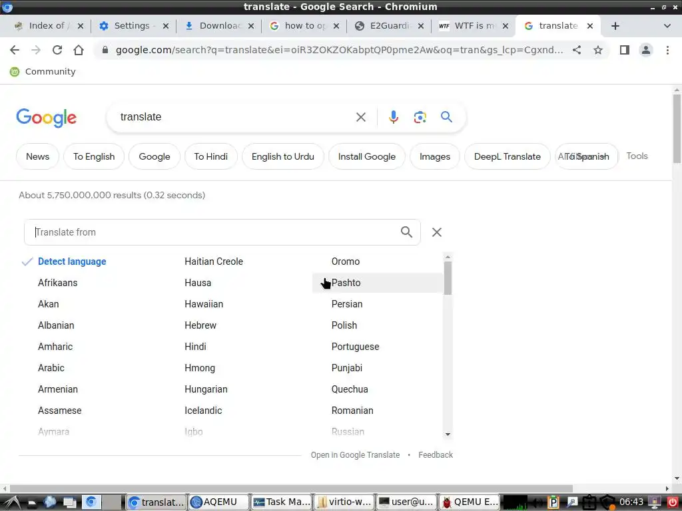
Task: Click the language list scrollbar thumb
Action: pyautogui.click(x=448, y=278)
